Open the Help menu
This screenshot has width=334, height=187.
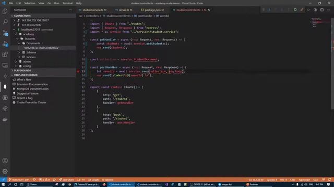(x=79, y=3)
